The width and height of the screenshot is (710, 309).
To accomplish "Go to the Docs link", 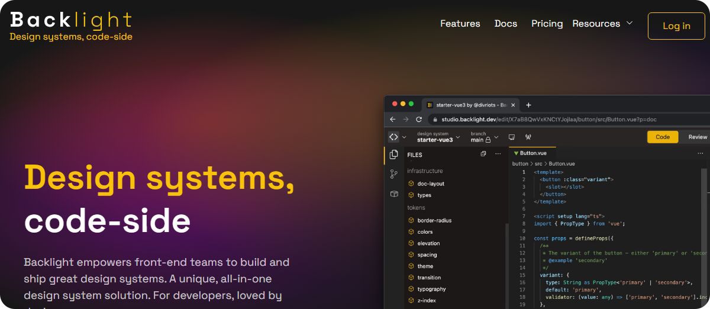I will pos(506,24).
